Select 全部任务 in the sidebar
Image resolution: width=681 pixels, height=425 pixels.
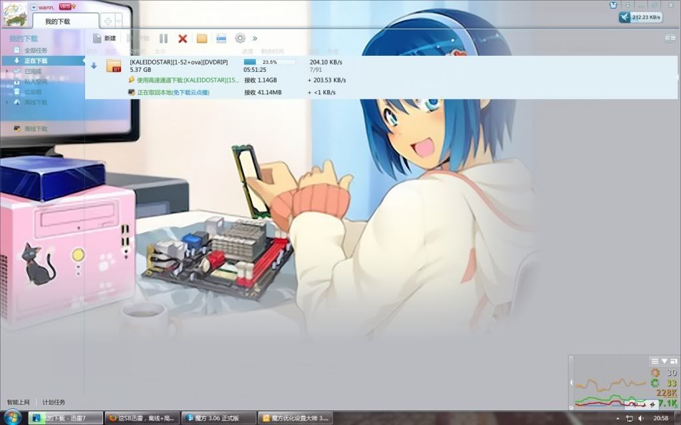point(36,50)
